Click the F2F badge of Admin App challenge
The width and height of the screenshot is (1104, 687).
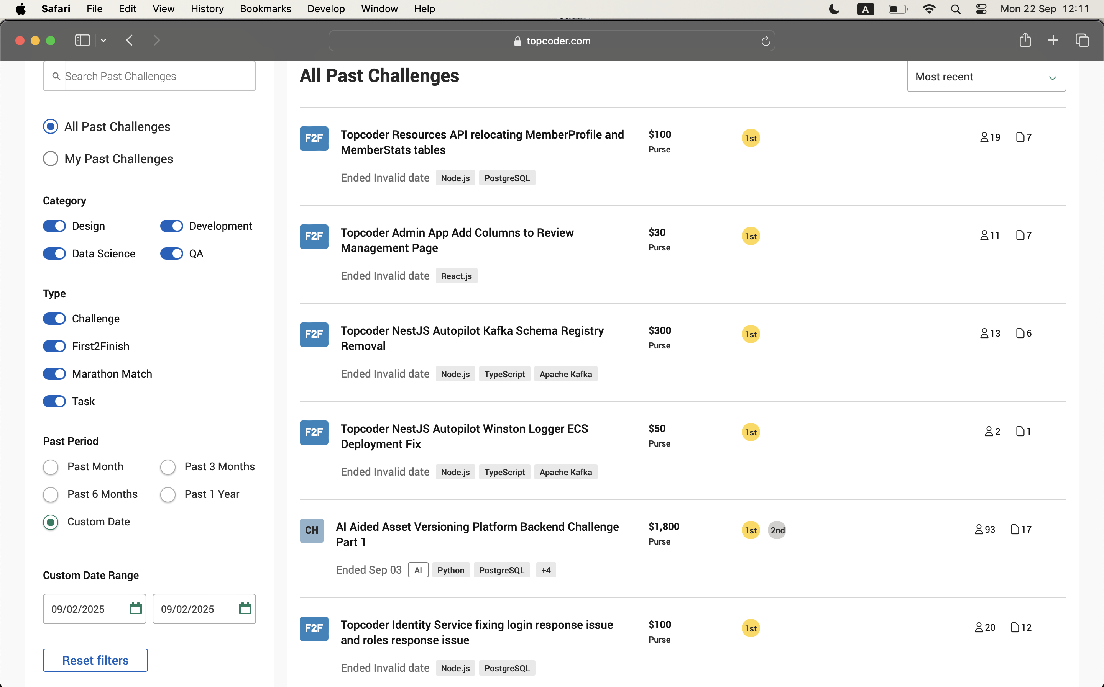click(x=314, y=236)
